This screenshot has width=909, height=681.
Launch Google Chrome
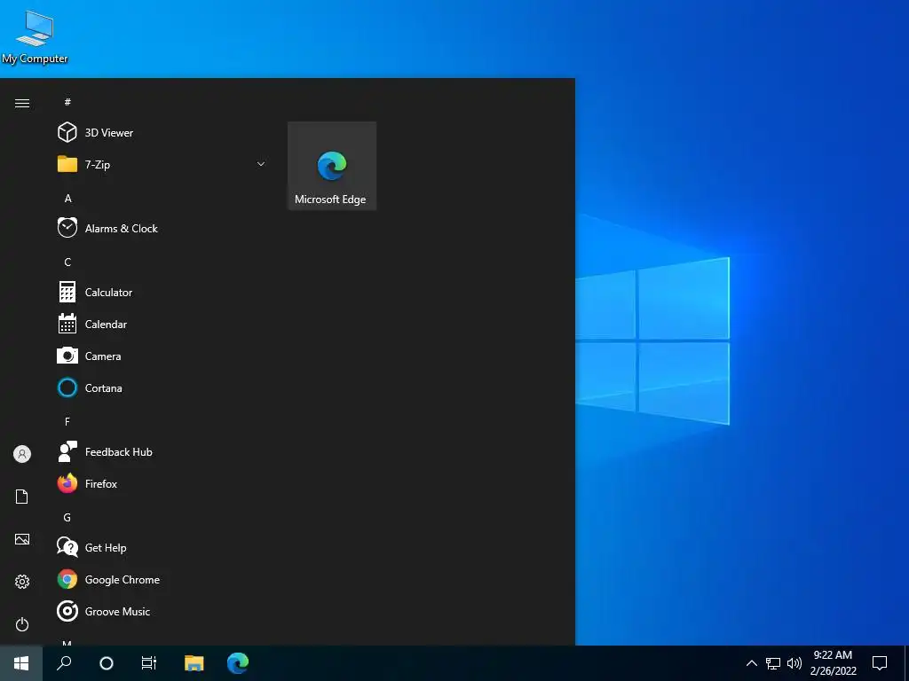[x=162, y=579]
